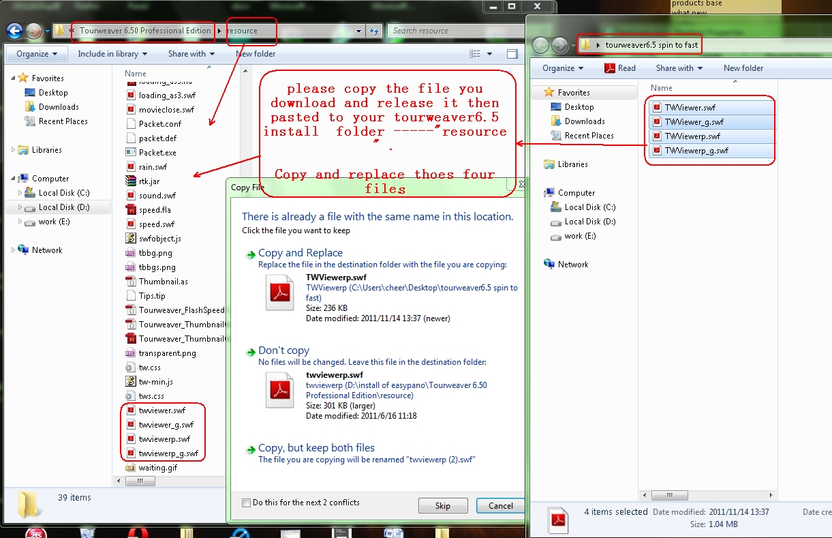The image size is (832, 538).
Task: Click Opera icon on the taskbar
Action: pyautogui.click(x=138, y=533)
